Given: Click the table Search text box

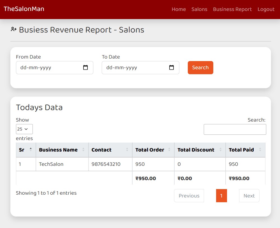Looking at the screenshot, I should click(x=235, y=129).
